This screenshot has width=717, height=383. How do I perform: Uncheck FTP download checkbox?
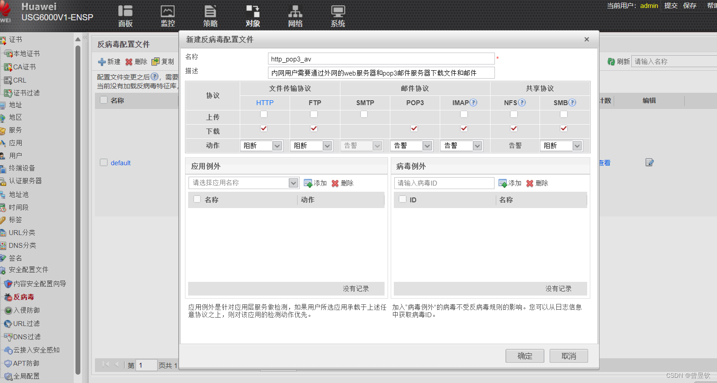(314, 128)
